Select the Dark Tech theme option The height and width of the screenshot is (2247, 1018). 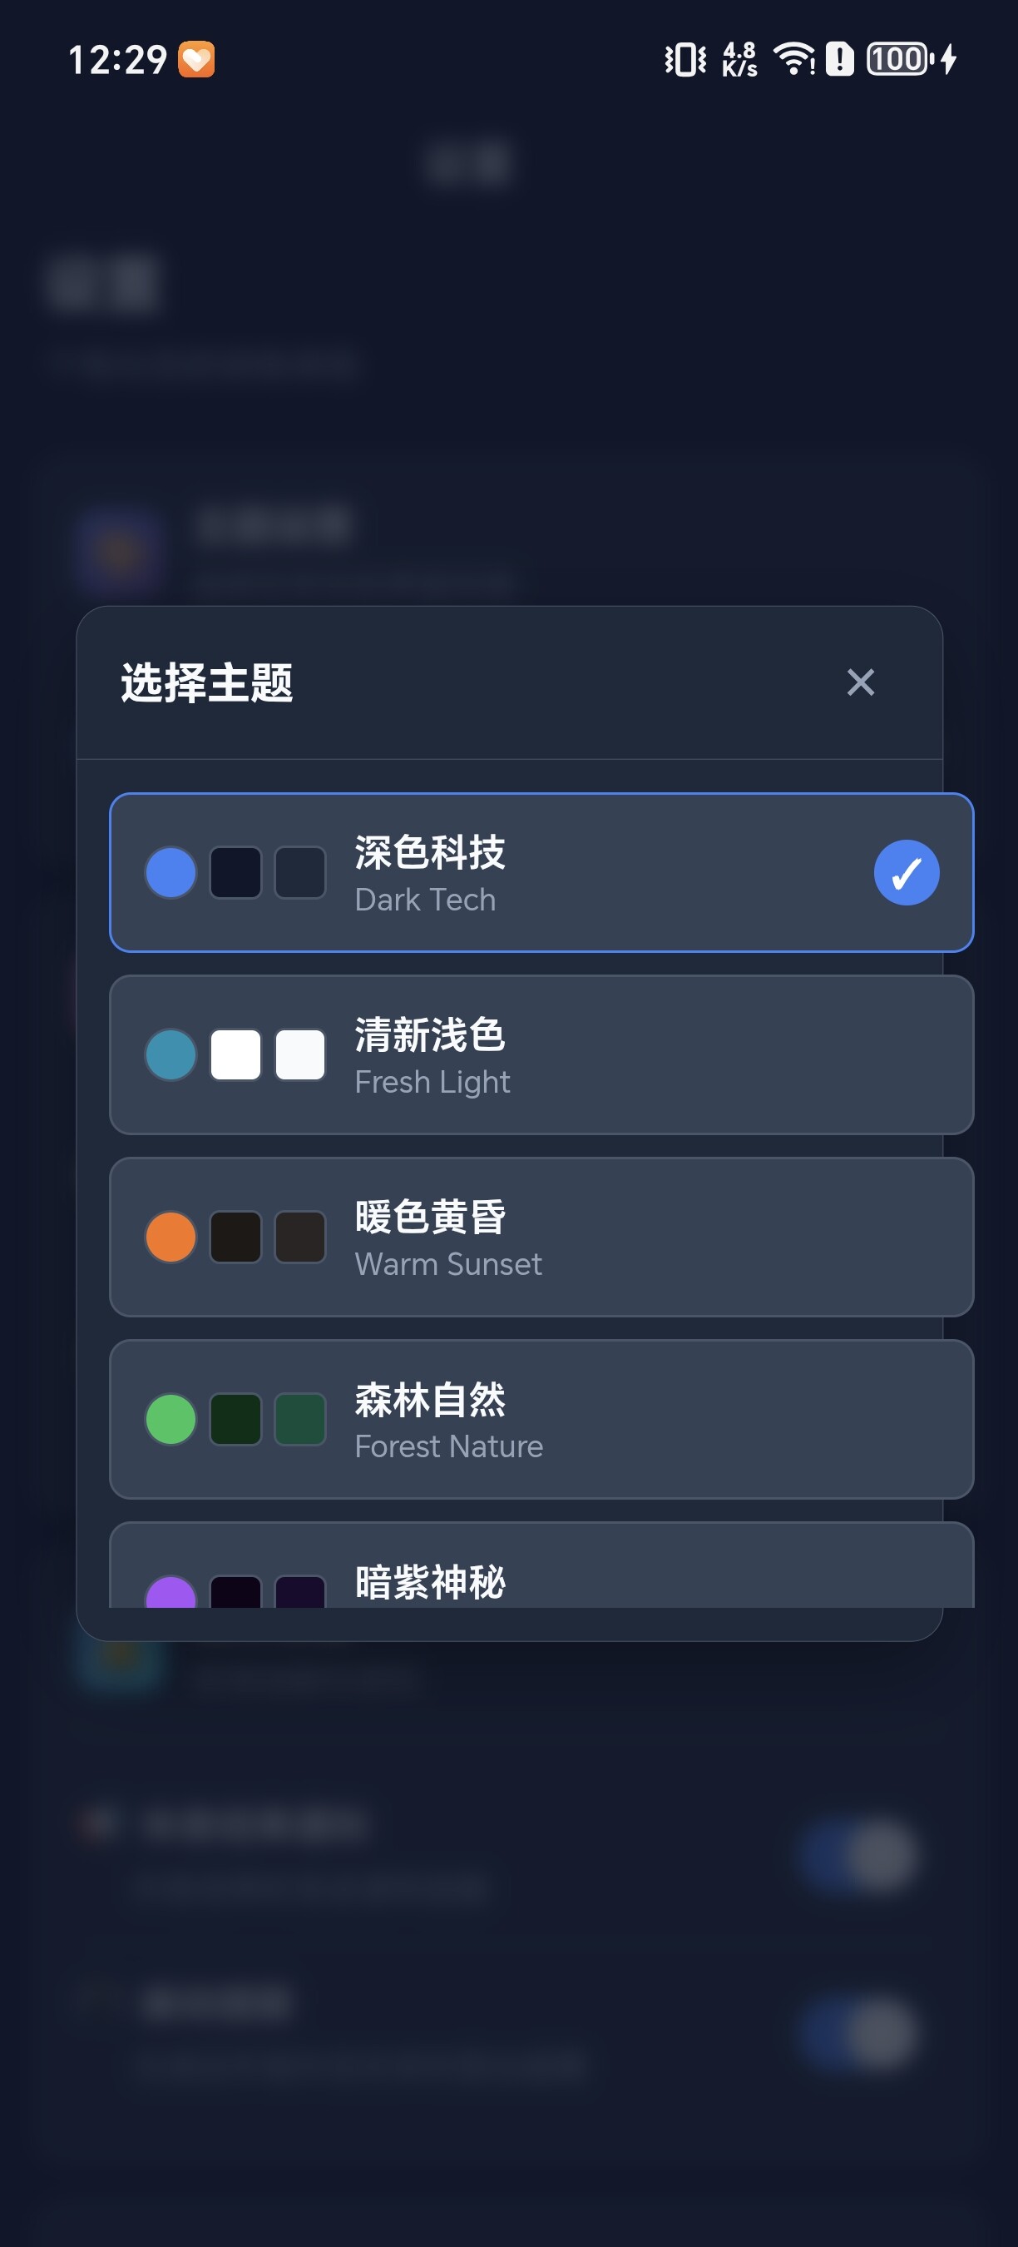pos(541,872)
